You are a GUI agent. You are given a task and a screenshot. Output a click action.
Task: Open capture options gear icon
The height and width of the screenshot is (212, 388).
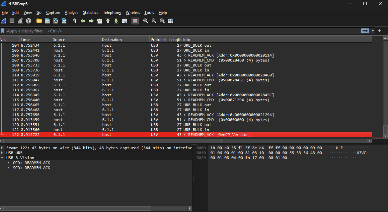click(29, 21)
